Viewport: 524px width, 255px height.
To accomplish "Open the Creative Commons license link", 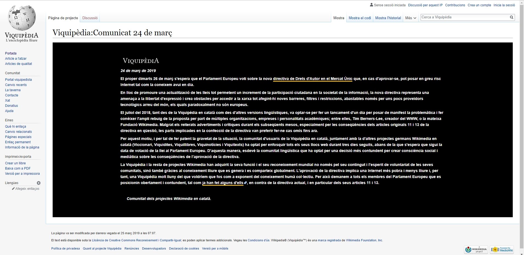I will point(137,240).
